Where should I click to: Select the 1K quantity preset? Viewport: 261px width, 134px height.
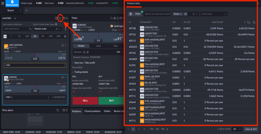[35, 36]
